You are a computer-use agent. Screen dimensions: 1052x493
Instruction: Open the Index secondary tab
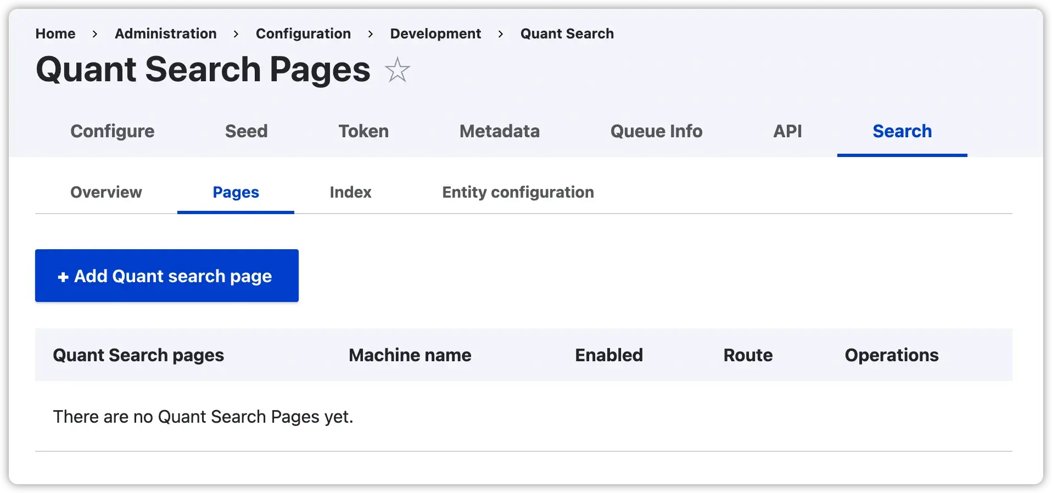pos(350,192)
